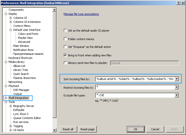Click the tree scrollbar down arrow

[x=54, y=130]
